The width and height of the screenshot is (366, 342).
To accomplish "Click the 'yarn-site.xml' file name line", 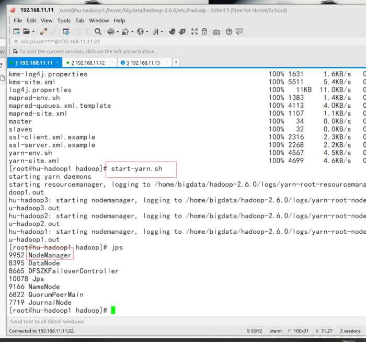I will point(34,161).
